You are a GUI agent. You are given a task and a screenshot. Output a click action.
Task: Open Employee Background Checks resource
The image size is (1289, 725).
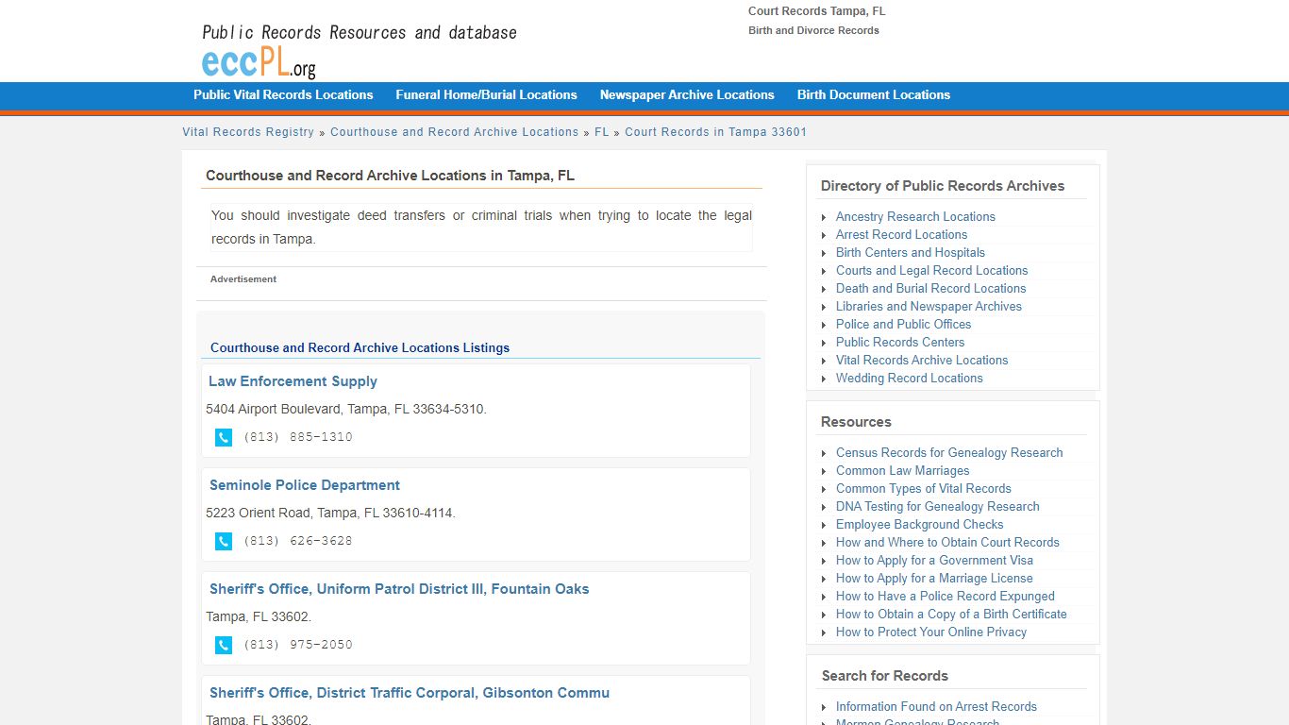919,525
